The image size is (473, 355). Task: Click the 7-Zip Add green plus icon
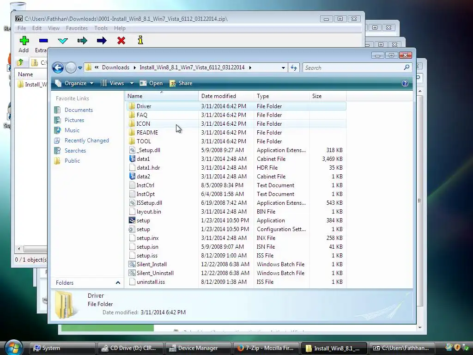[x=24, y=41]
